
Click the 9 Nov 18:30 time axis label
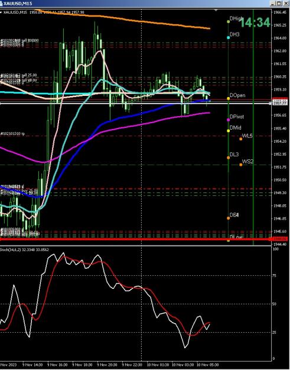click(82, 365)
